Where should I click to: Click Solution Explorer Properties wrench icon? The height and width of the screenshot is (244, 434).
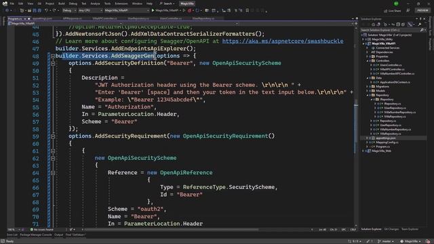point(420,24)
